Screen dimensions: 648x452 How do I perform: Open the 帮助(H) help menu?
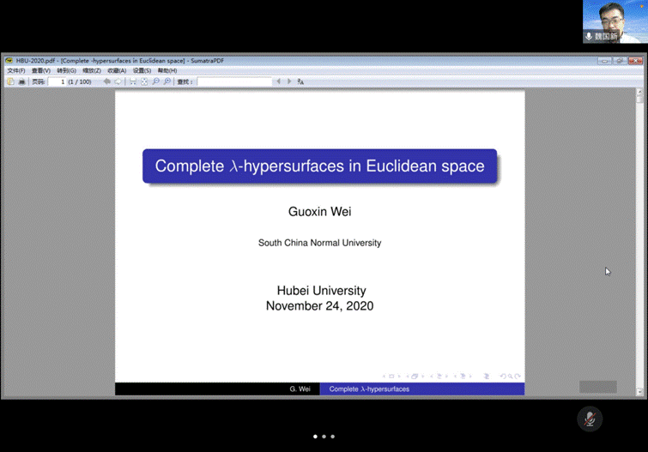(167, 71)
